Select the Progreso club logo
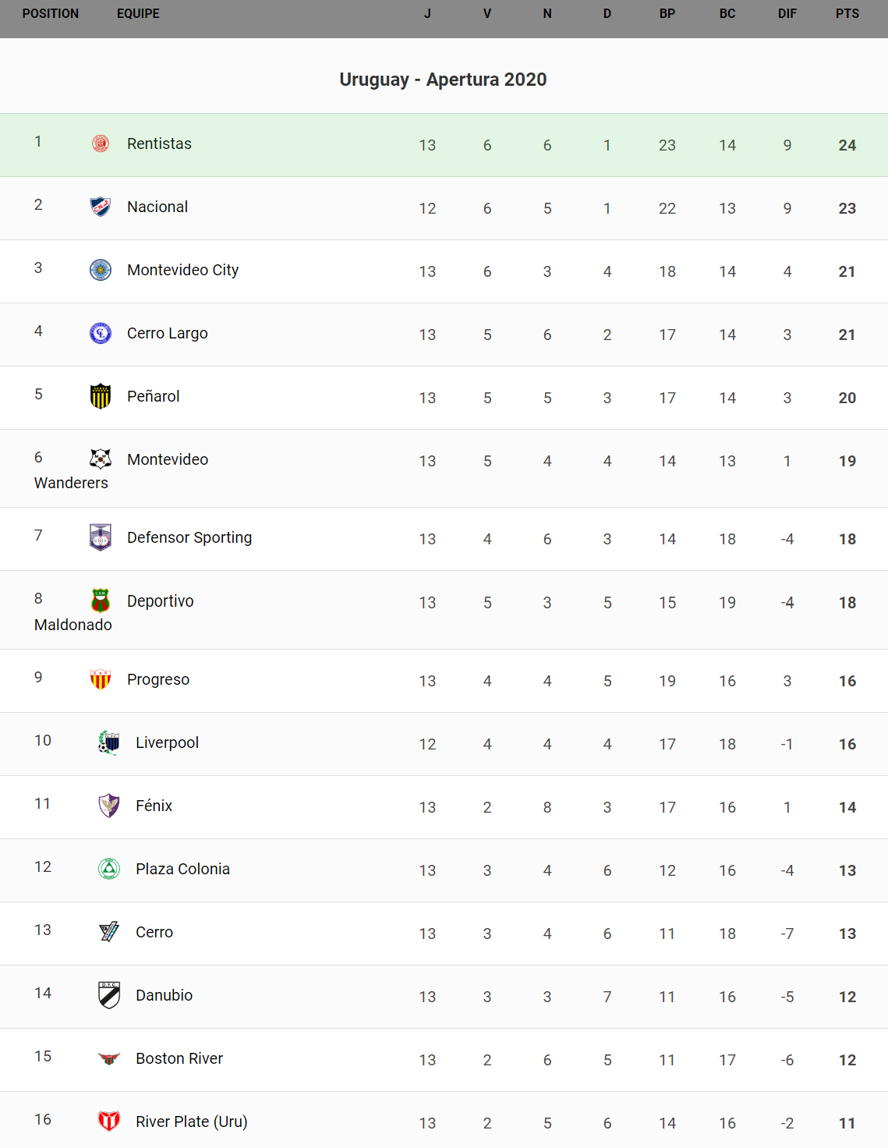Viewport: 888px width, 1148px height. (x=101, y=679)
